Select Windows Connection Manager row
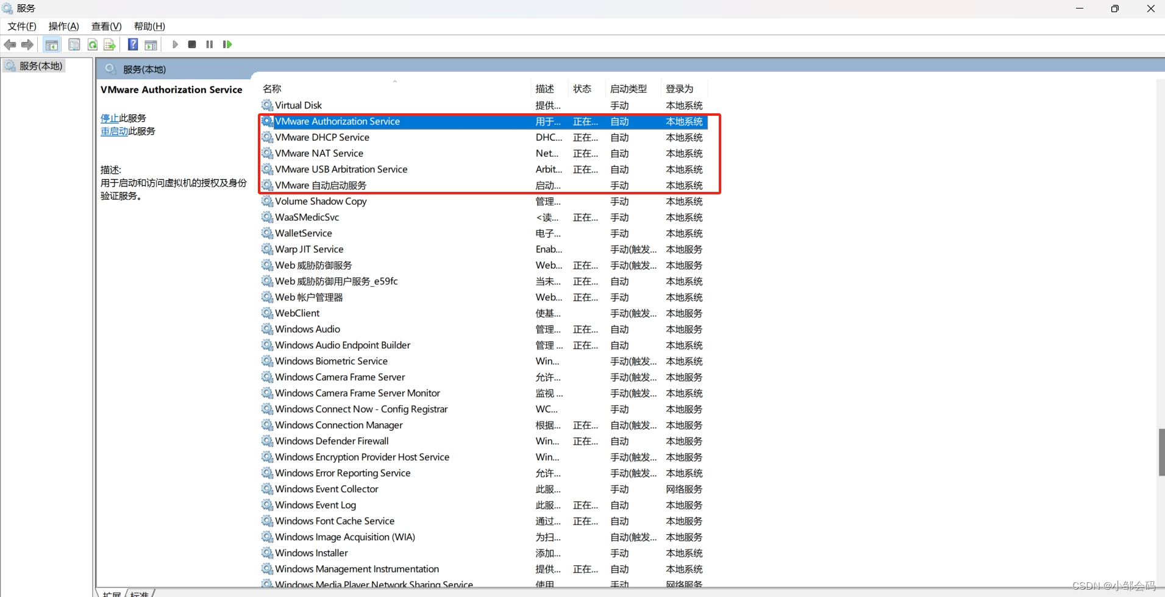Viewport: 1165px width, 597px height. point(483,425)
